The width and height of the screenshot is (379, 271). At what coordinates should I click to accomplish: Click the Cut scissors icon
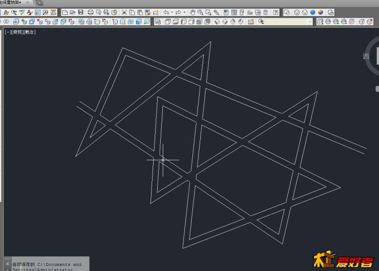(124, 12)
